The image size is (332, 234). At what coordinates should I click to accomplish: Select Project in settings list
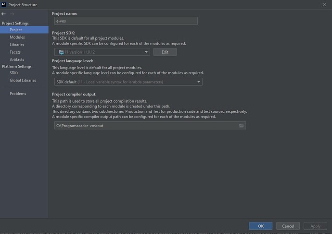pyautogui.click(x=24, y=30)
